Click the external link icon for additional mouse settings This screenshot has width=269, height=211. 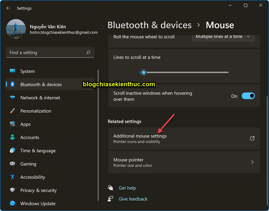(x=252, y=138)
